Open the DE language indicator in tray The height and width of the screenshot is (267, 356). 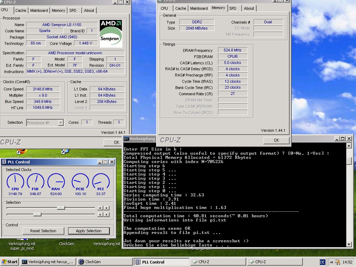pos(322,262)
